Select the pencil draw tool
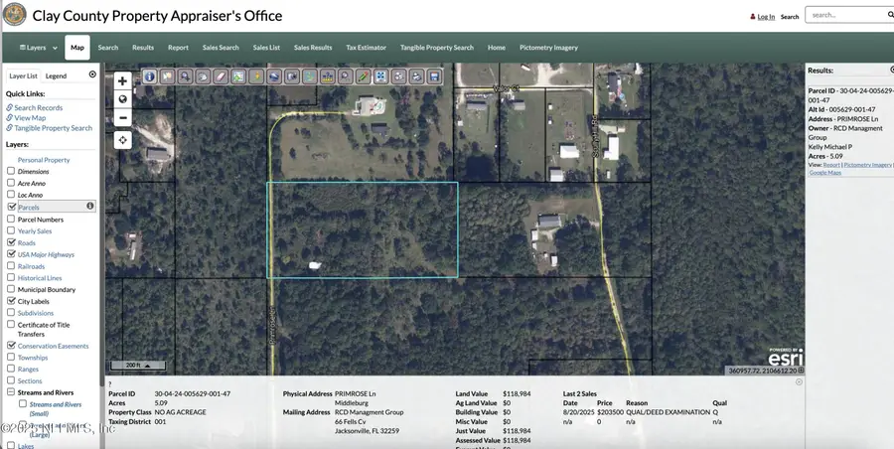The height and width of the screenshot is (449, 894). click(x=364, y=76)
